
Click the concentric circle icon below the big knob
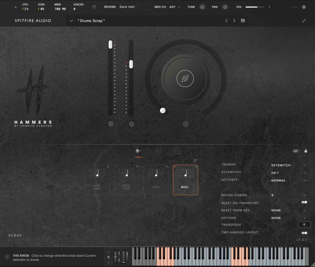[x=185, y=124]
